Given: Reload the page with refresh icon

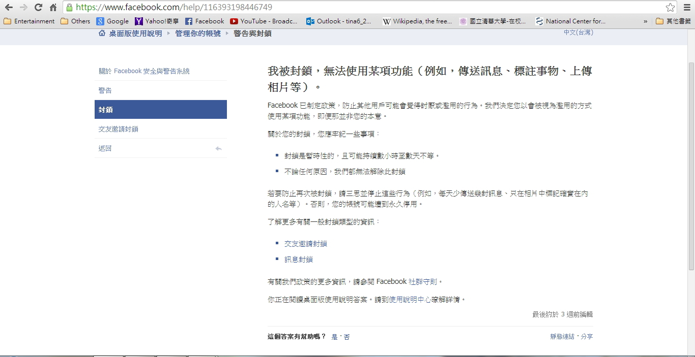Looking at the screenshot, I should (x=38, y=7).
